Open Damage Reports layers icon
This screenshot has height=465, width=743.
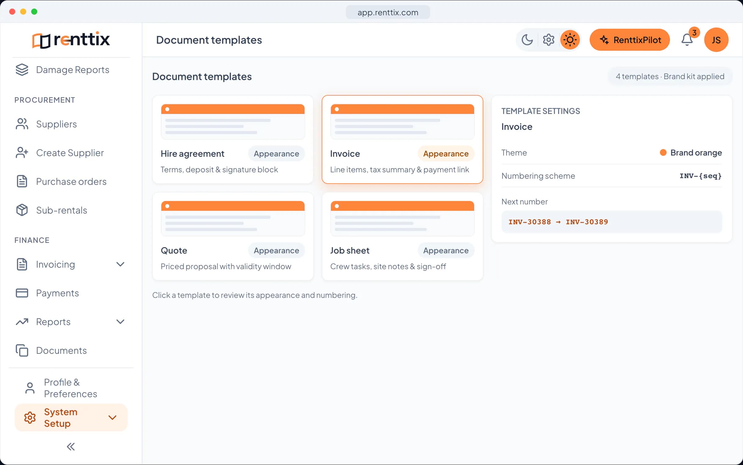point(22,70)
